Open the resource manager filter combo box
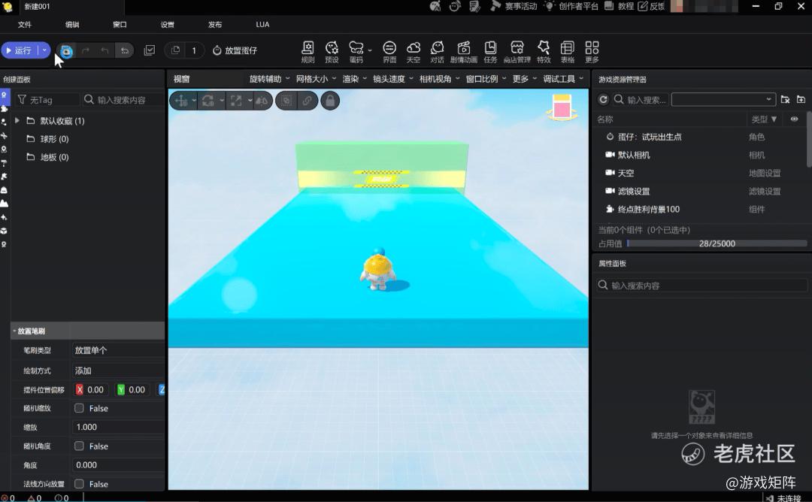 pyautogui.click(x=723, y=99)
